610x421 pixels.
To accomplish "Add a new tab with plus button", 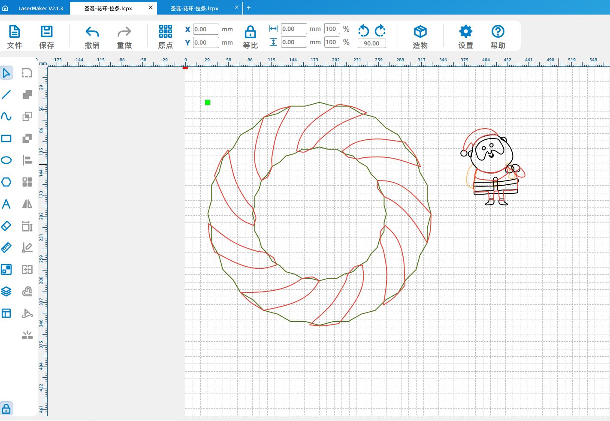I will [249, 8].
